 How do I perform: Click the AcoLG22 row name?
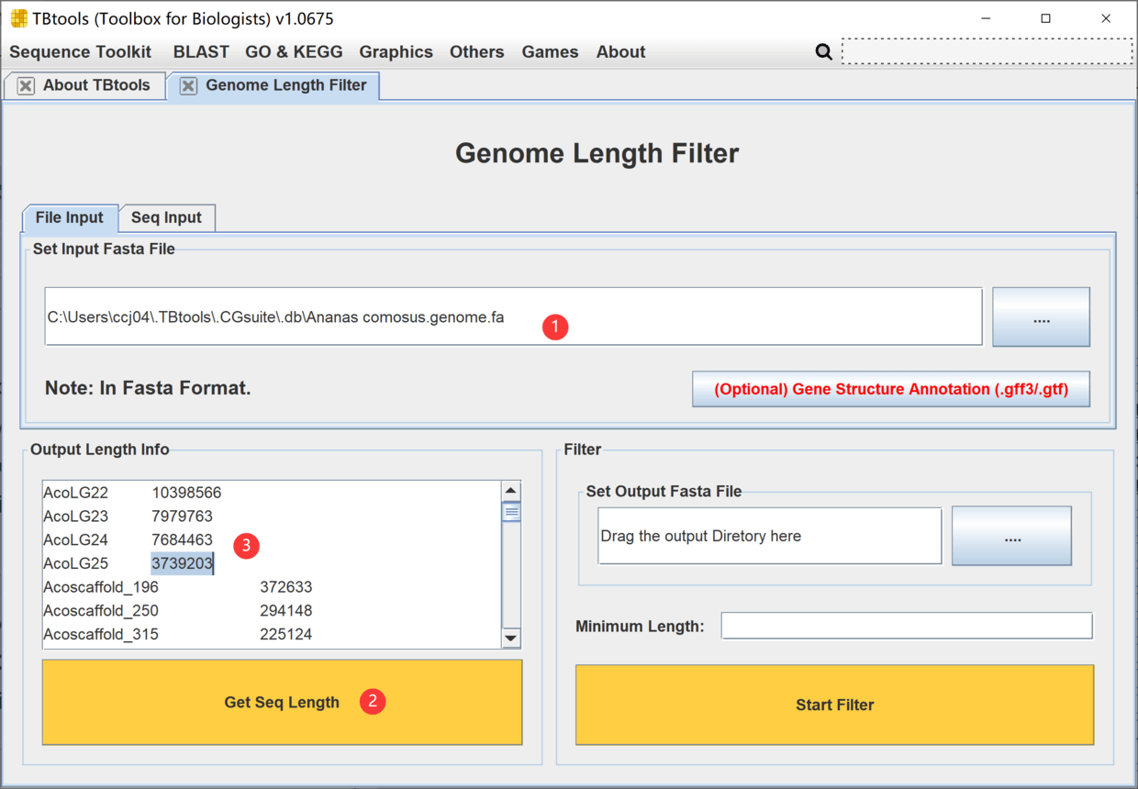75,493
